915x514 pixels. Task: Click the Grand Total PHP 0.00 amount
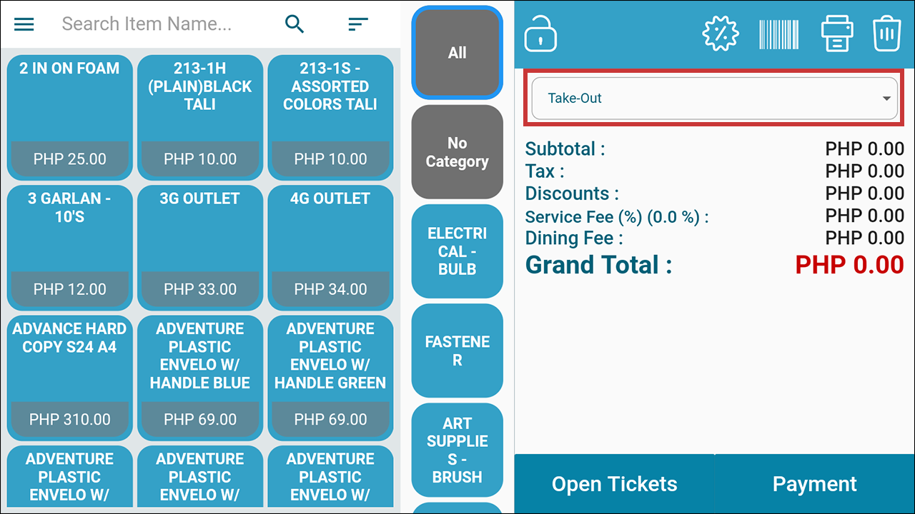850,265
